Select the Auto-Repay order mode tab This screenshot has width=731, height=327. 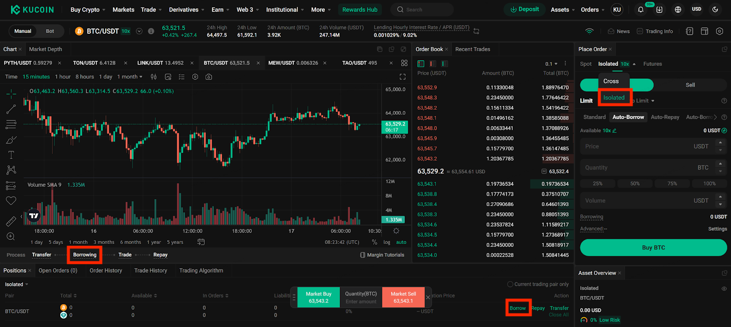pyautogui.click(x=665, y=117)
